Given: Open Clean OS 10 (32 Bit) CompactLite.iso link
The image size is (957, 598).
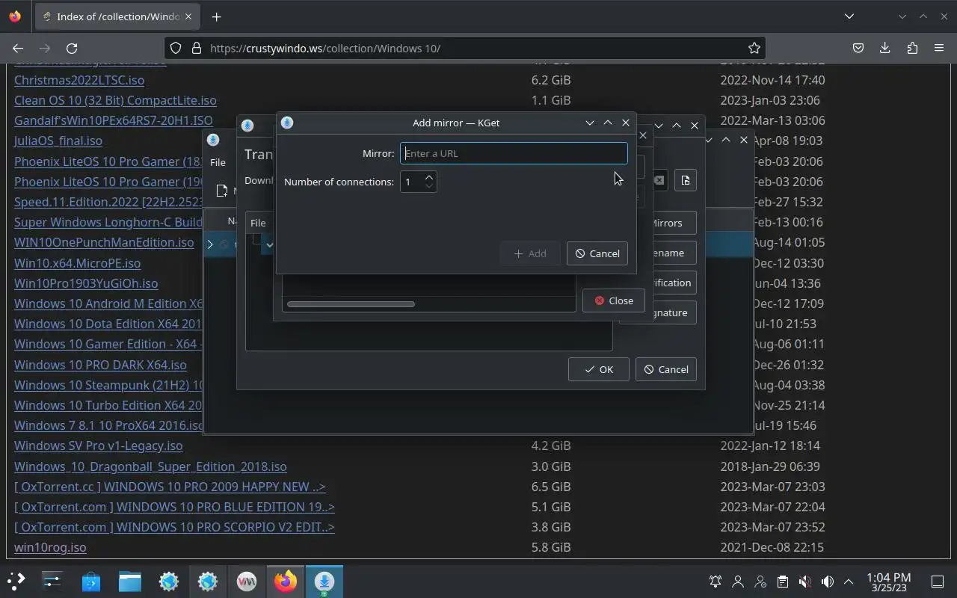Looking at the screenshot, I should click(115, 100).
